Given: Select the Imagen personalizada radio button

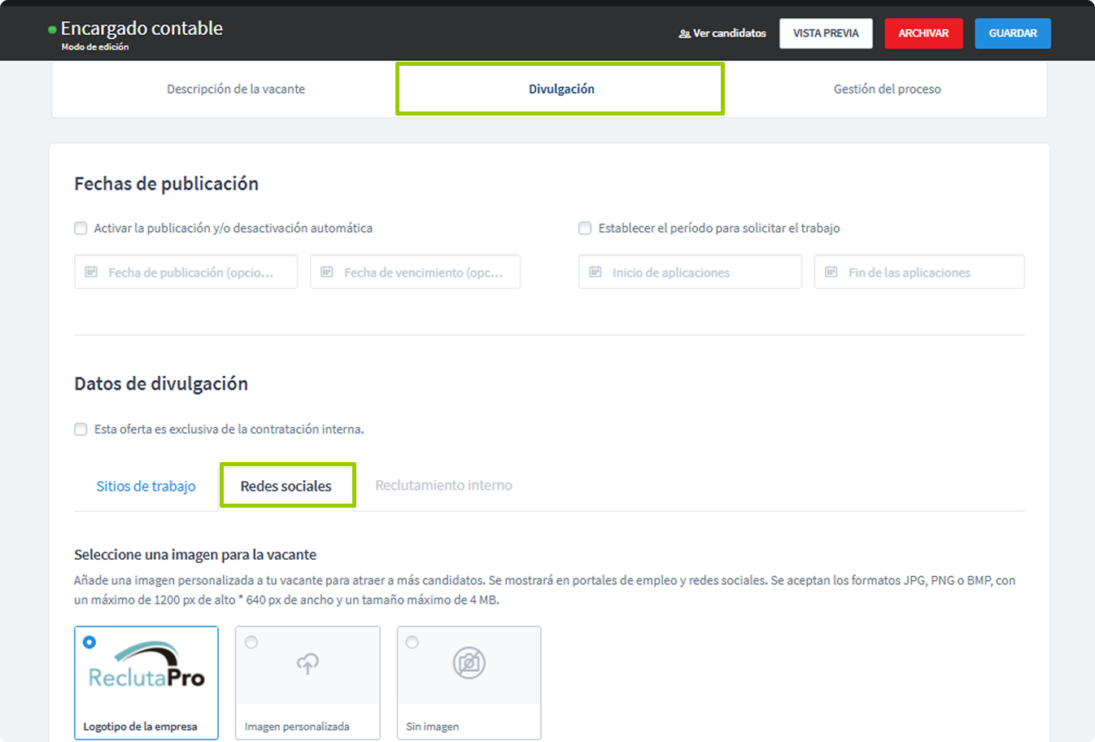Looking at the screenshot, I should click(x=251, y=642).
